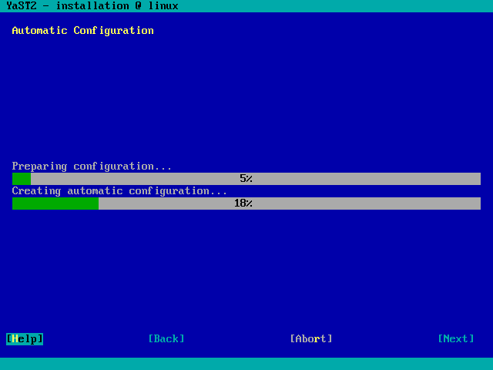The width and height of the screenshot is (493, 370).
Task: Select the 'Creating automatic configuration...' label
Action: pos(119,191)
